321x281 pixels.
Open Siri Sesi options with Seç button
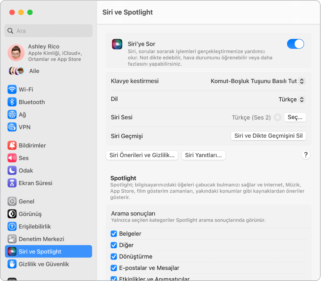[295, 117]
